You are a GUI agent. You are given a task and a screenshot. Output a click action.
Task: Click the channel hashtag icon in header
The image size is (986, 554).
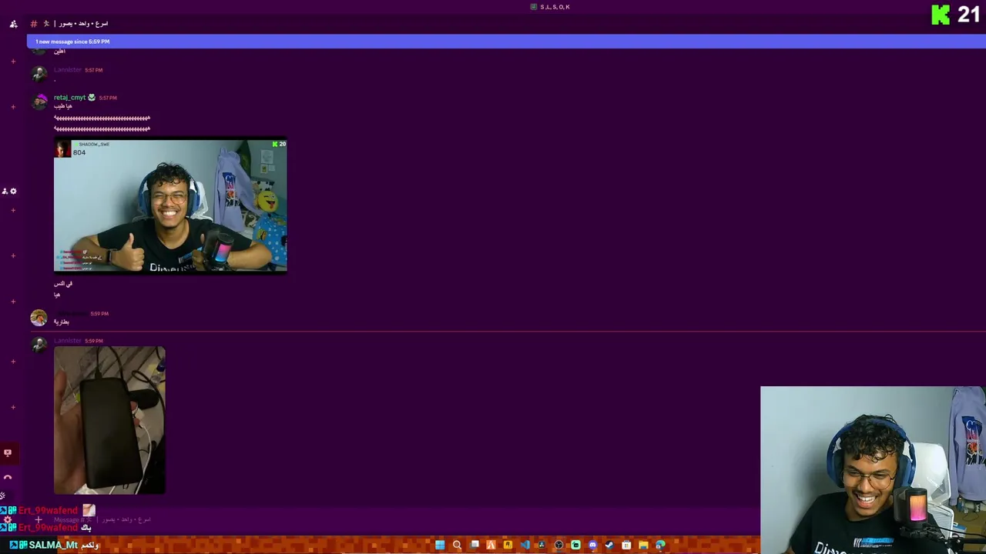(34, 24)
